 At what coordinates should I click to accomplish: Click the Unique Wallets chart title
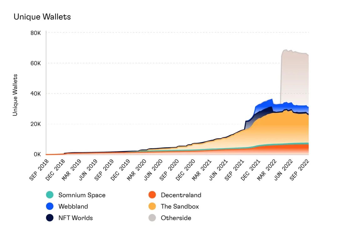pyautogui.click(x=42, y=17)
